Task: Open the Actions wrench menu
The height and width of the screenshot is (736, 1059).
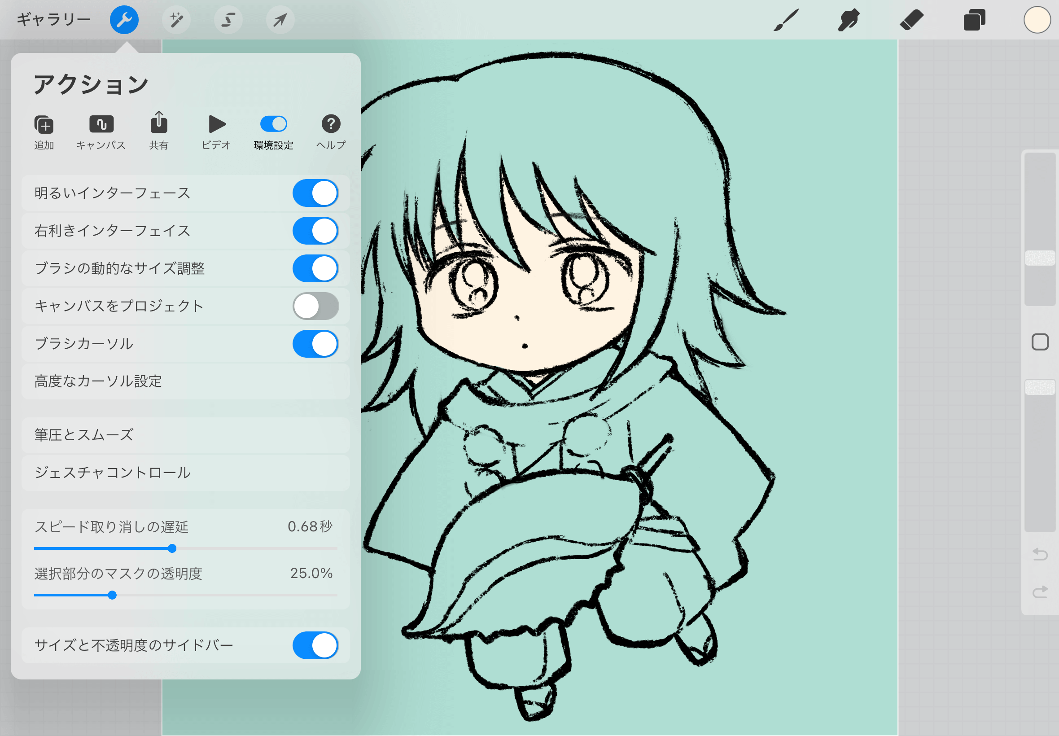Action: point(124,20)
